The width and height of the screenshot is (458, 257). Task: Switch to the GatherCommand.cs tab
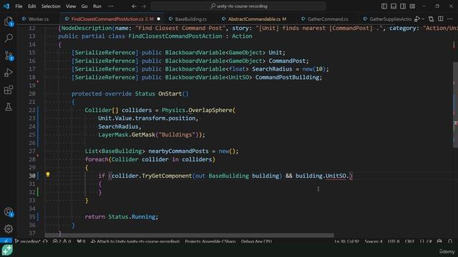pyautogui.click(x=328, y=19)
